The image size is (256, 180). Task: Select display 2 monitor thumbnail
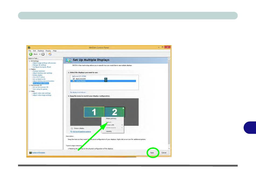(115, 112)
